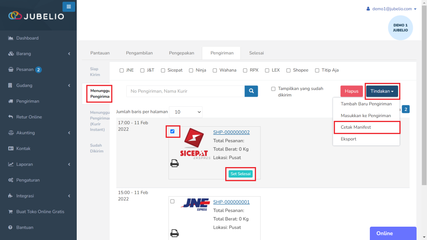The height and width of the screenshot is (240, 427).
Task: Expand the Integrasi sidebar submenu
Action: click(x=69, y=196)
